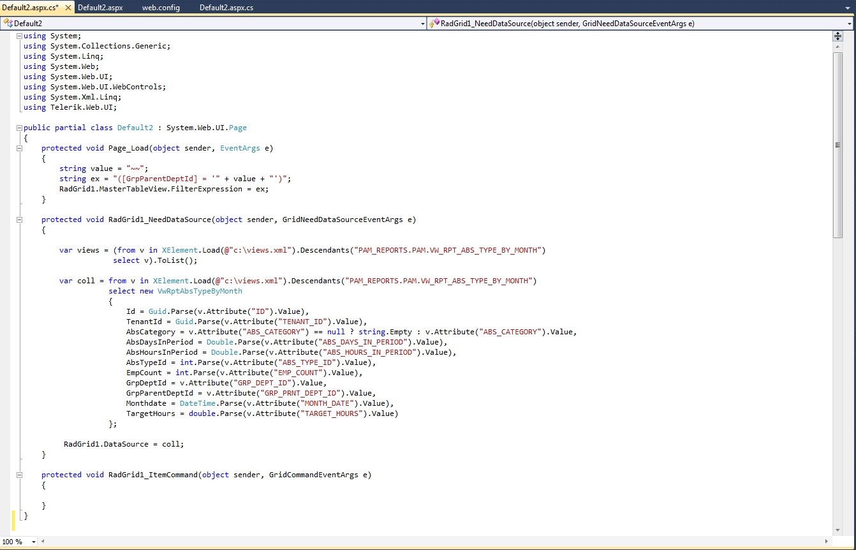Click the RadGrid1.MasterTableView.FilterExpression line
Image resolution: width=856 pixels, height=550 pixels.
tap(164, 189)
